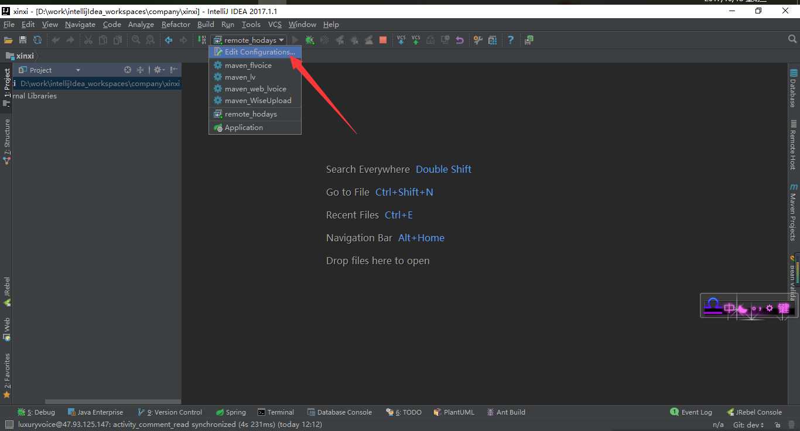
Task: Open the Database tool window tab
Action: (794, 88)
